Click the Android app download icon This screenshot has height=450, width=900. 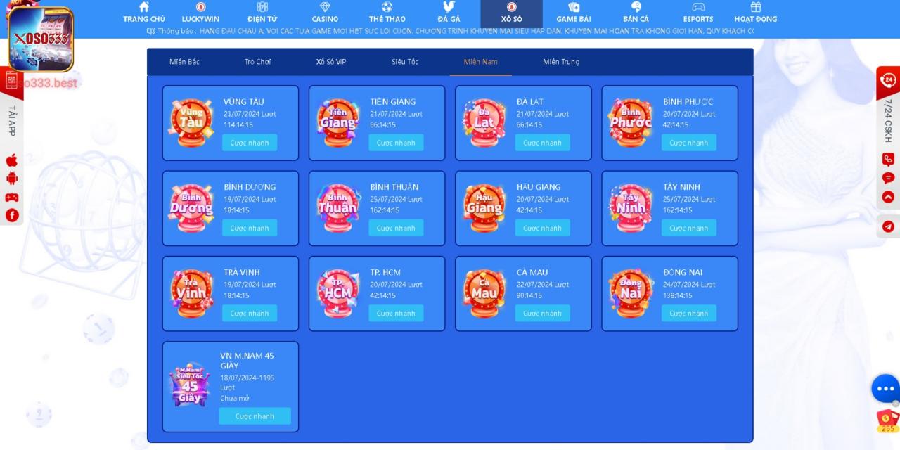point(11,179)
